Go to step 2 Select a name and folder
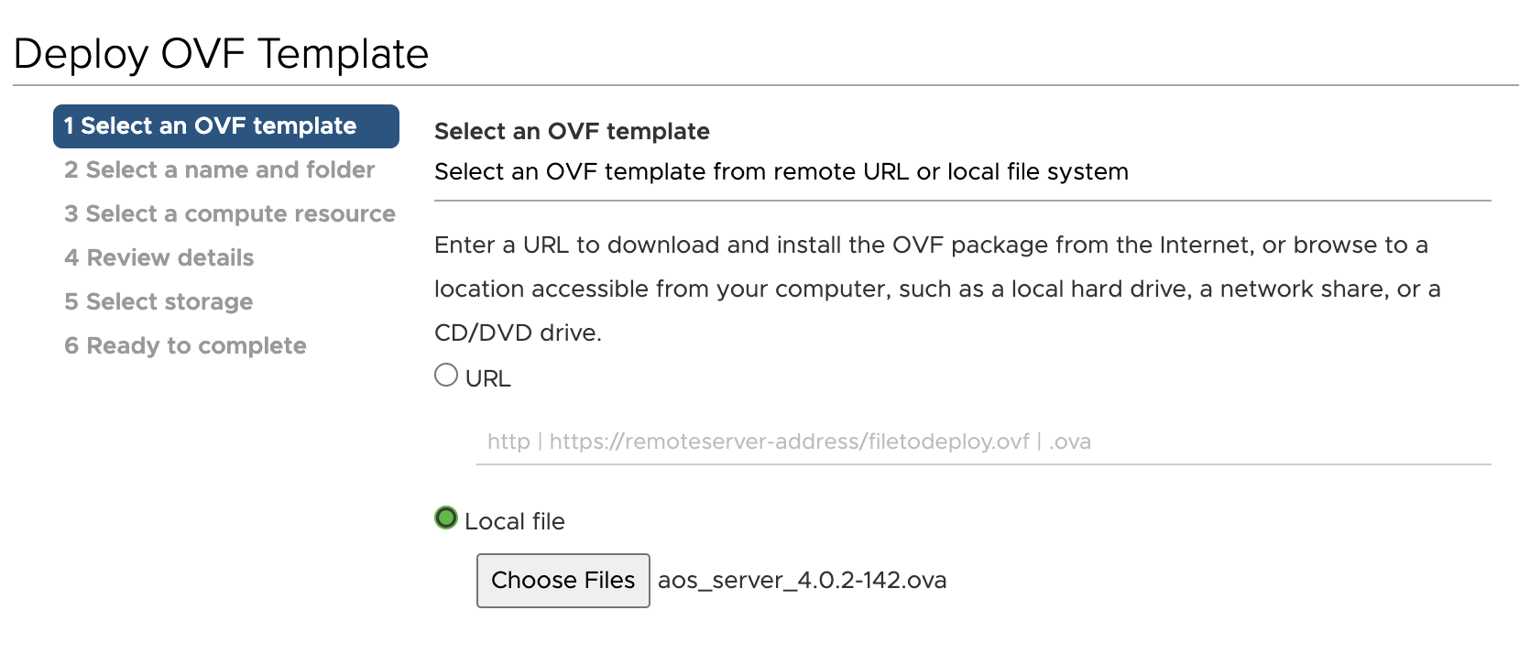Viewport: 1530px width, 654px height. point(218,169)
